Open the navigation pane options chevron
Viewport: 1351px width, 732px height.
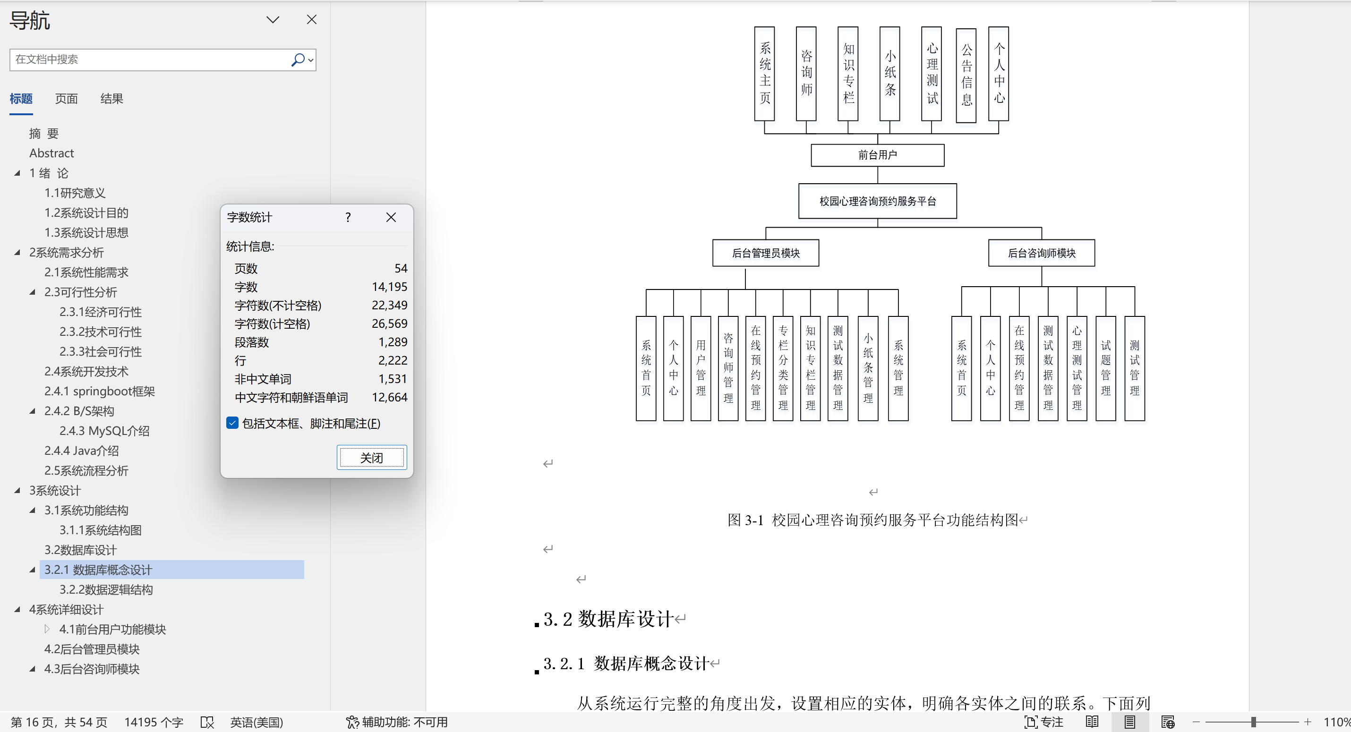coord(273,20)
